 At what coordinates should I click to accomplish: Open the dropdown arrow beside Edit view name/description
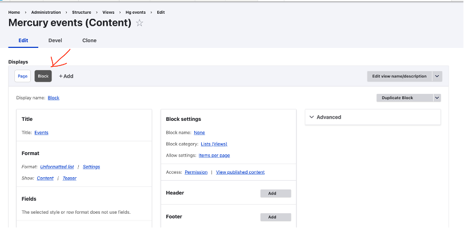pyautogui.click(x=437, y=76)
